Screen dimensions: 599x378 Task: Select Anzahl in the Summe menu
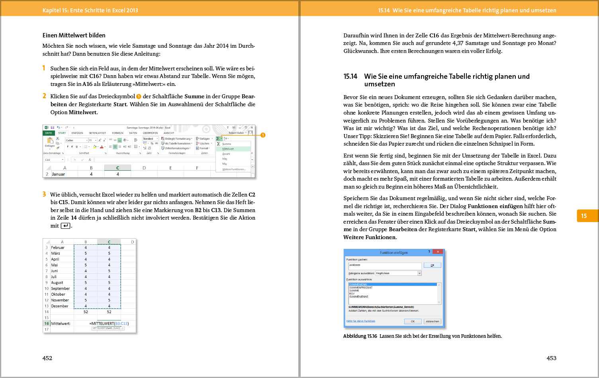pyautogui.click(x=233, y=154)
